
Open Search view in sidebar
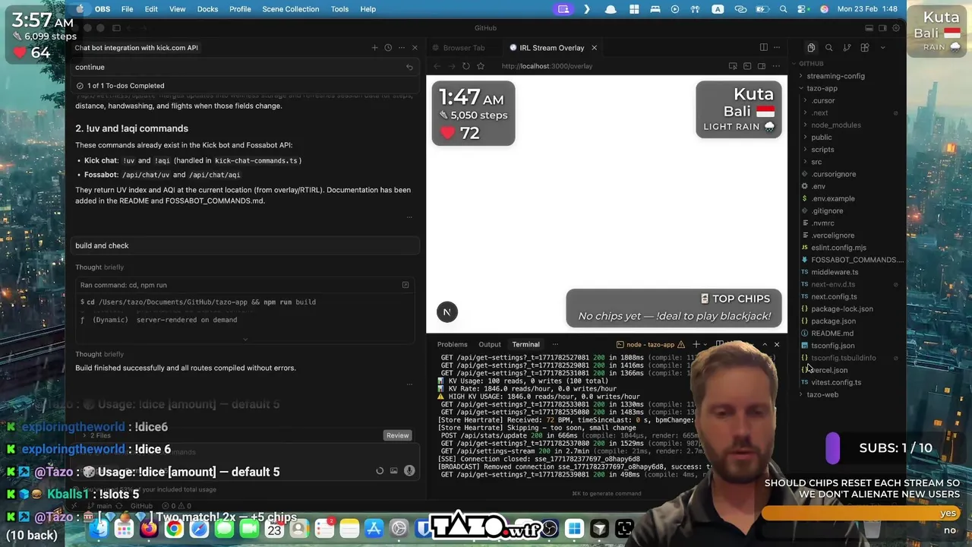coord(828,48)
